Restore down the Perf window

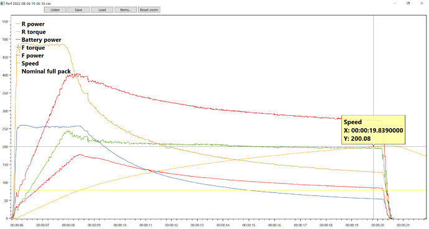408,3
